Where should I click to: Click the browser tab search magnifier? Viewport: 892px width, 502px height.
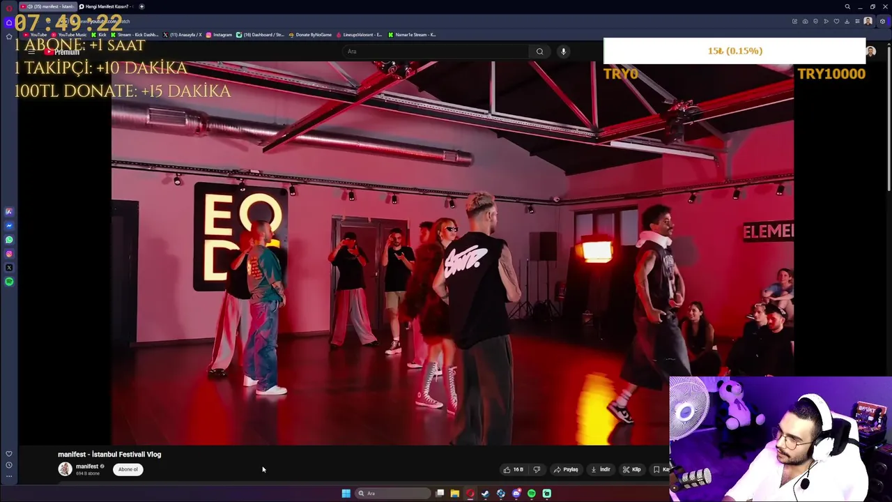(847, 7)
